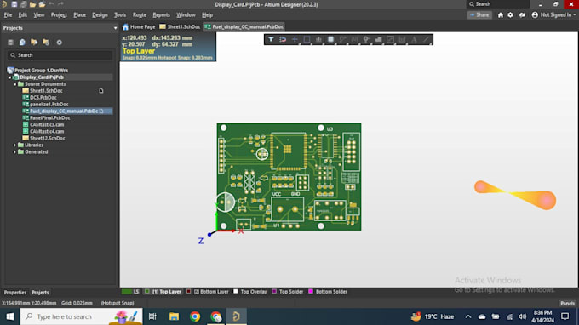Screen dimensions: 579x325
Task: Click the top-right Search box
Action: click(498, 4)
